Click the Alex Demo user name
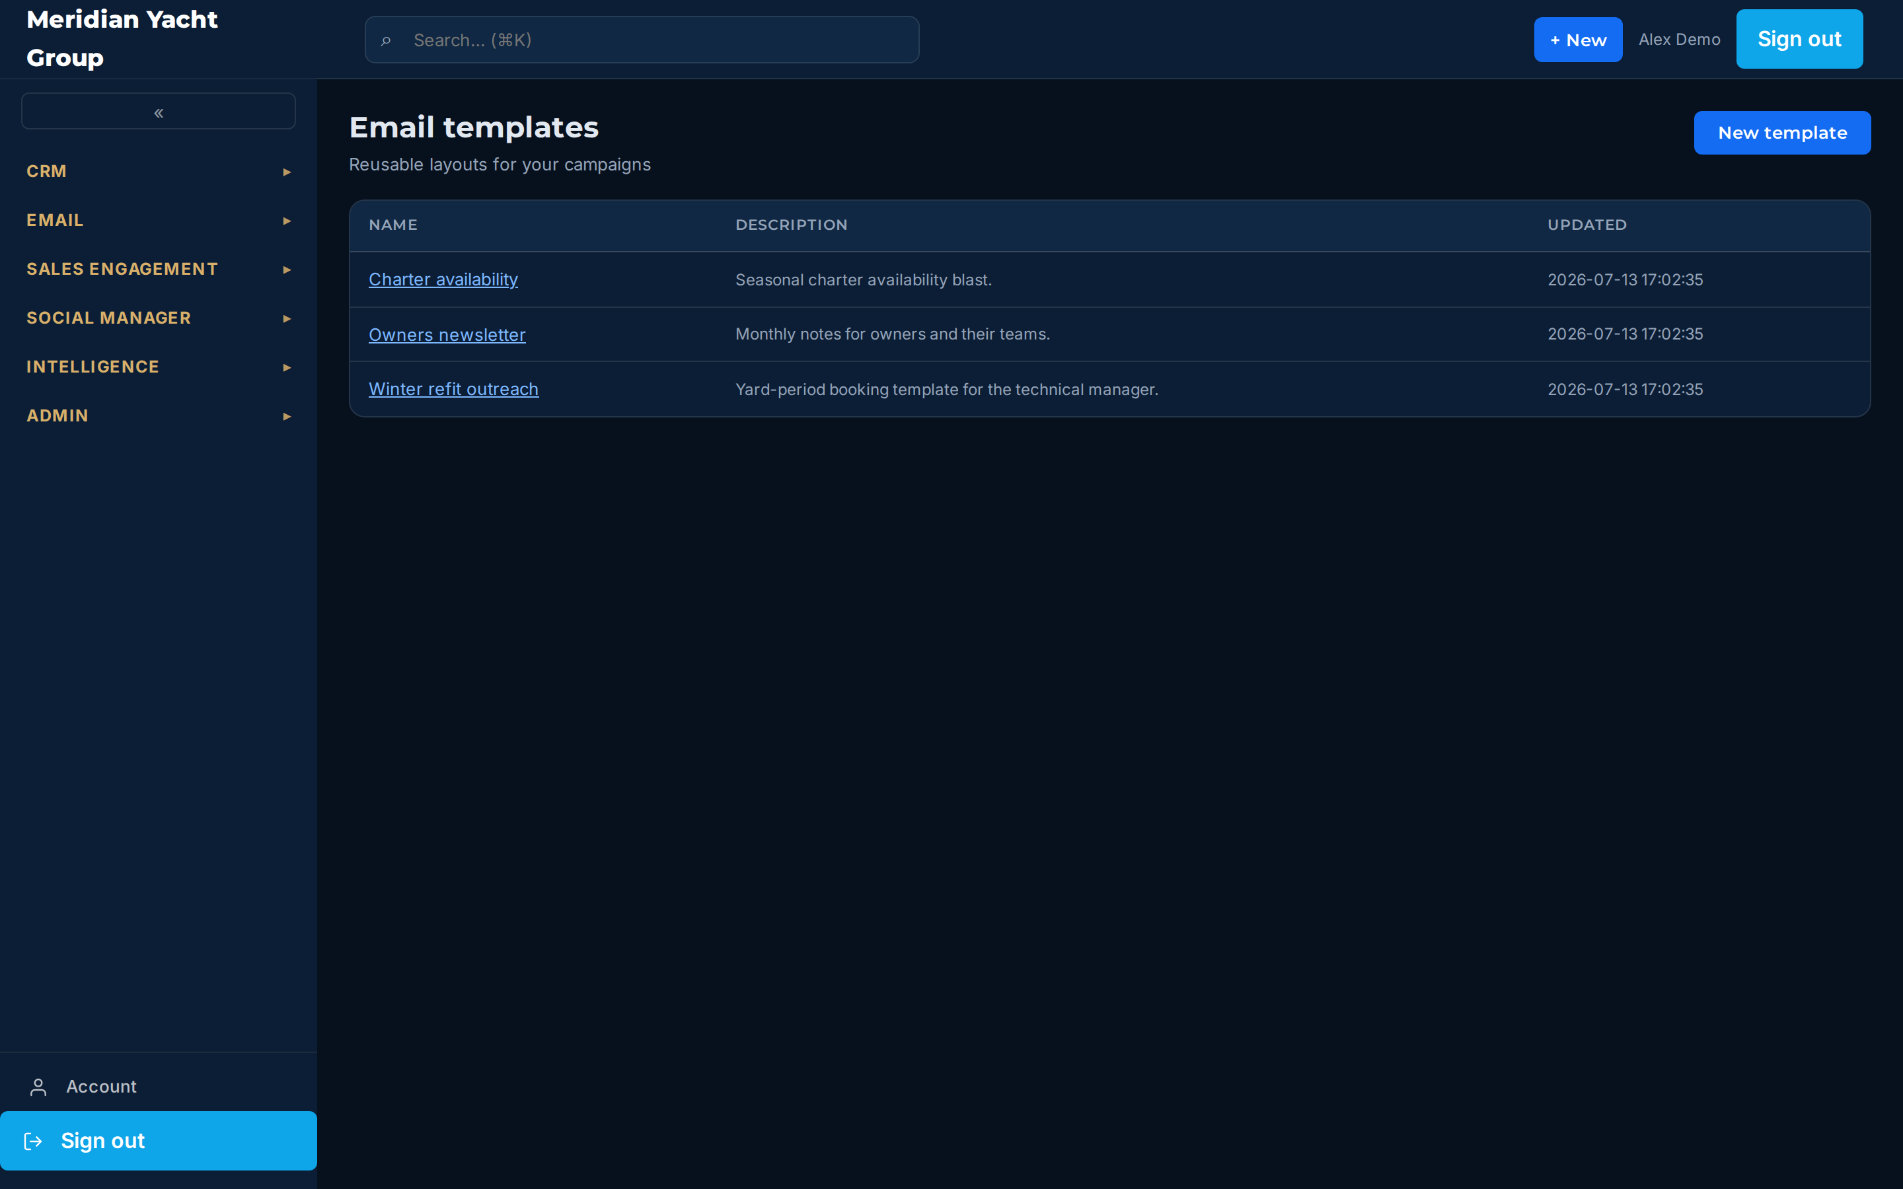1903x1189 pixels. (x=1679, y=40)
